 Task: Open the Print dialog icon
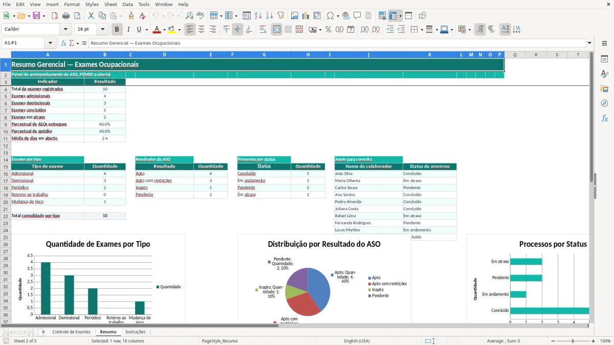click(x=66, y=15)
